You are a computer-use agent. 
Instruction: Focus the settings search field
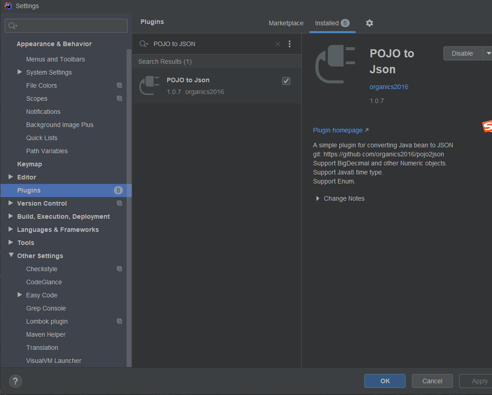(66, 26)
